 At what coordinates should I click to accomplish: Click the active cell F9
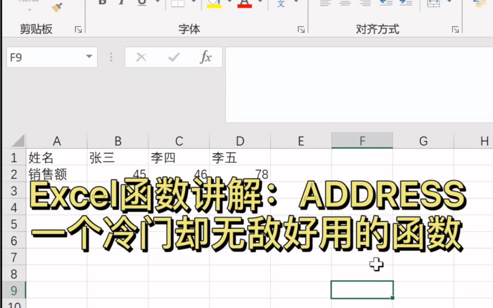(x=362, y=290)
